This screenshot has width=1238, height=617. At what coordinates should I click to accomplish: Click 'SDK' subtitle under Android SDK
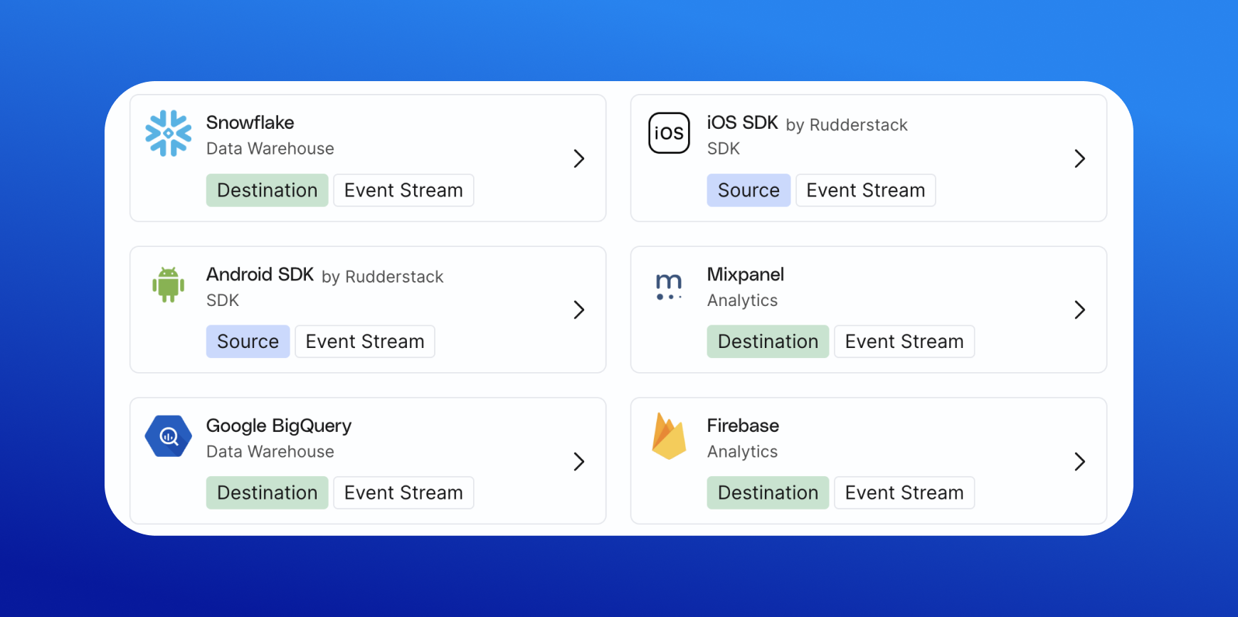[x=223, y=300]
